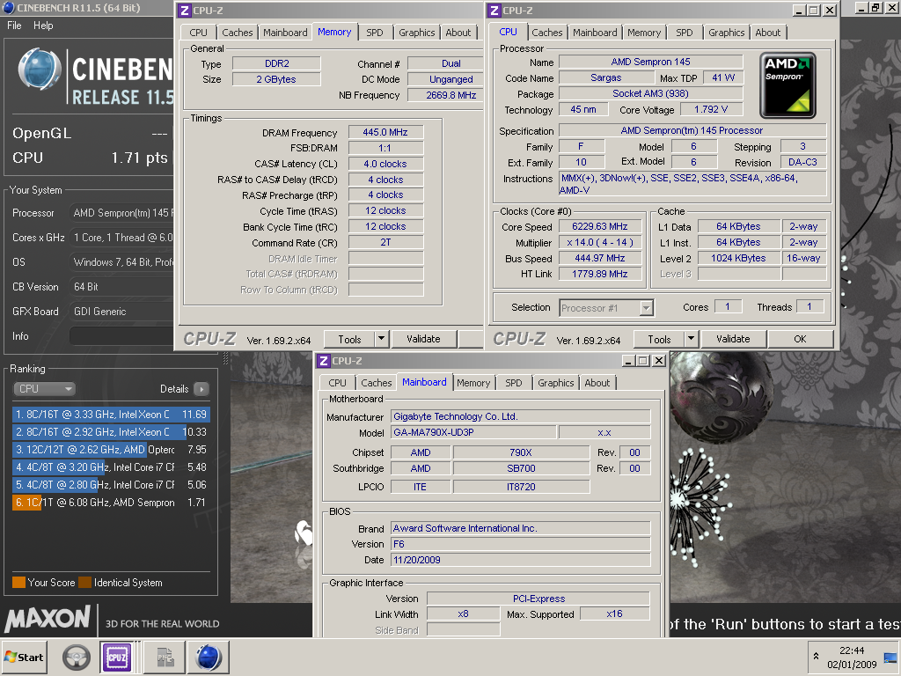The height and width of the screenshot is (676, 901).
Task: Switch to Caches tab in Memory CPU-Z window
Action: click(238, 33)
